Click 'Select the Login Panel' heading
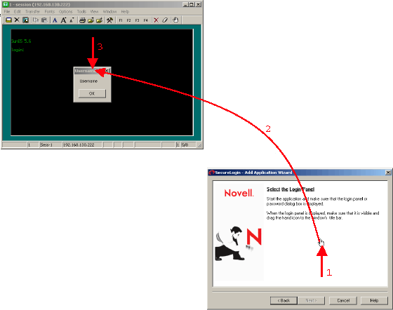 click(x=291, y=189)
